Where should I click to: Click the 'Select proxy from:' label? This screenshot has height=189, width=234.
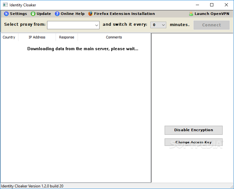[25, 24]
